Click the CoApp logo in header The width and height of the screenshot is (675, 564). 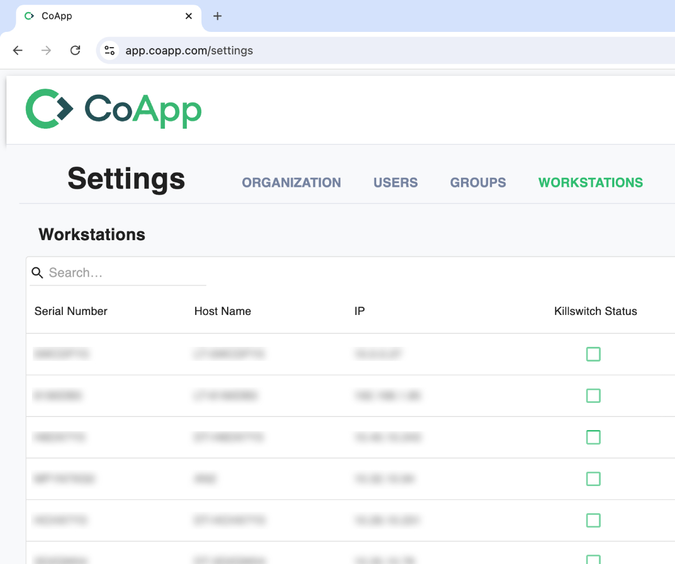(x=114, y=109)
